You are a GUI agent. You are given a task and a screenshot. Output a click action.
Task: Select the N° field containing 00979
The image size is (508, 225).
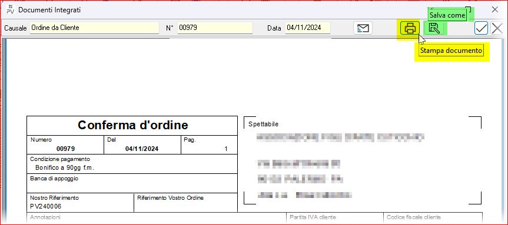click(215, 28)
